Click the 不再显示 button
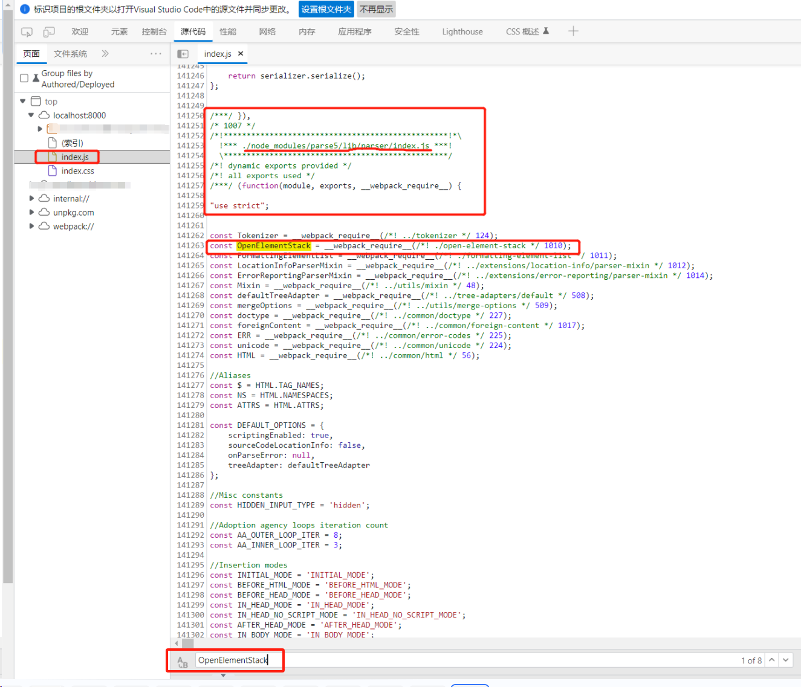801x687 pixels. (376, 9)
